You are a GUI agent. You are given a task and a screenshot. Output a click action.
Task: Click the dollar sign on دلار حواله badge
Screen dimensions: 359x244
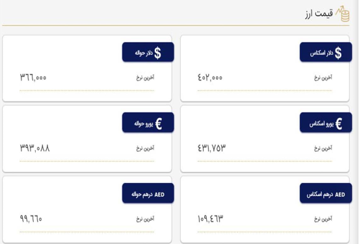(x=157, y=53)
